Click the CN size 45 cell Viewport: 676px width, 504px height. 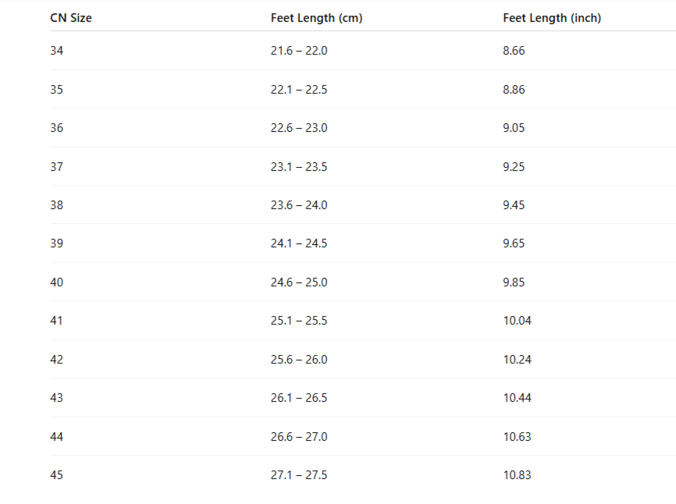click(57, 475)
